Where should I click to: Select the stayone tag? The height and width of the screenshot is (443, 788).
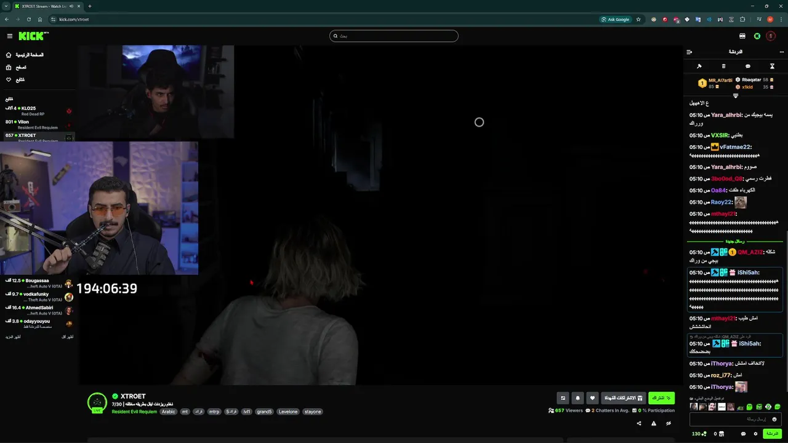pyautogui.click(x=313, y=412)
